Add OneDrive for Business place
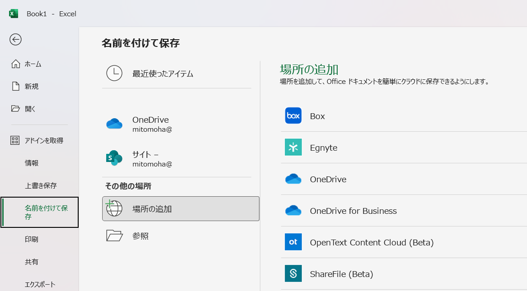 [404, 210]
